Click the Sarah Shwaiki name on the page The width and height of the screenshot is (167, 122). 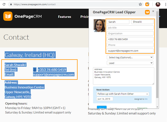click(x=15, y=65)
